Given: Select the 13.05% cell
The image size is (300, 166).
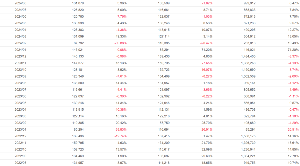Looking at the screenshot, I should pos(292,36).
